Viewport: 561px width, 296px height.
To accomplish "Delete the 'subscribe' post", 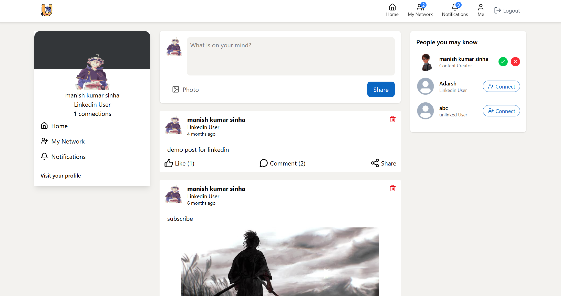I will [392, 188].
